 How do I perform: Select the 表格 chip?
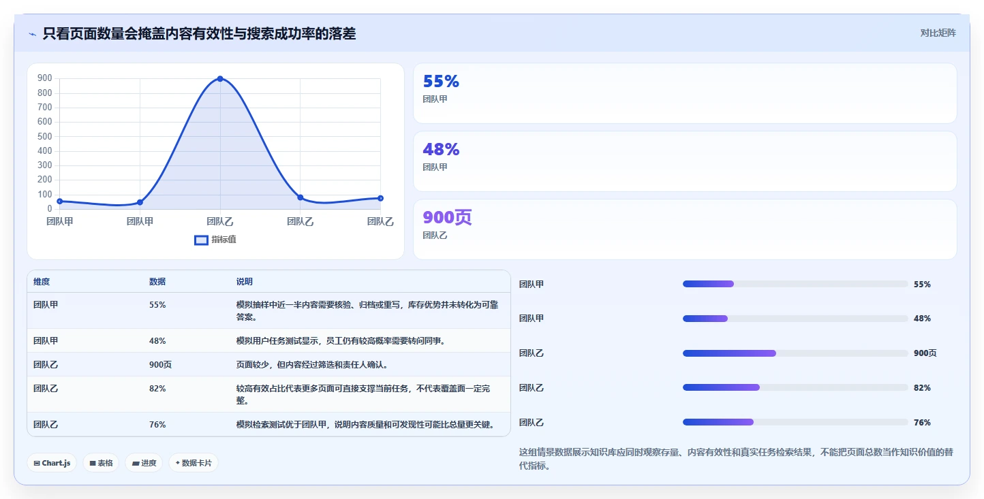click(101, 463)
